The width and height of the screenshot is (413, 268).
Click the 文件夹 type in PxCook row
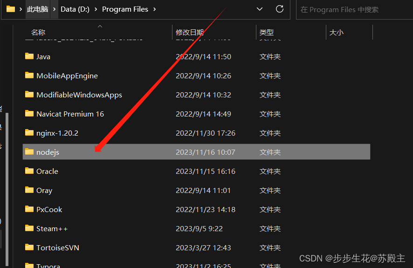coord(270,210)
